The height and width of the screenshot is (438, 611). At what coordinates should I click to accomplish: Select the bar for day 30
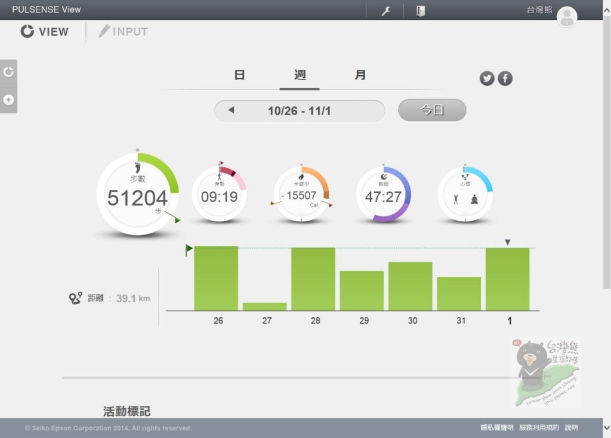pyautogui.click(x=411, y=286)
